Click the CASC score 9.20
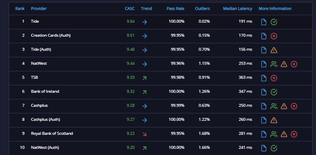The width and height of the screenshot is (316, 155). (131, 148)
